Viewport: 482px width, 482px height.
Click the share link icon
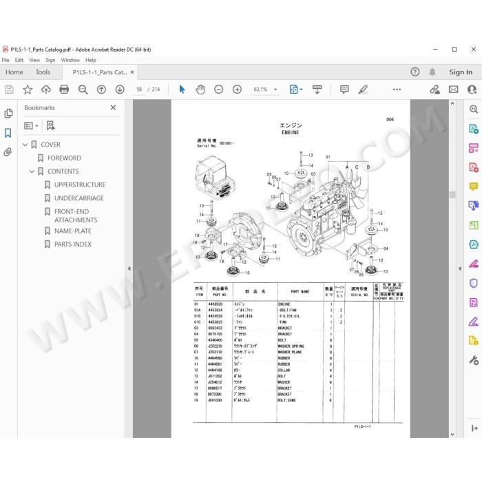click(434, 90)
